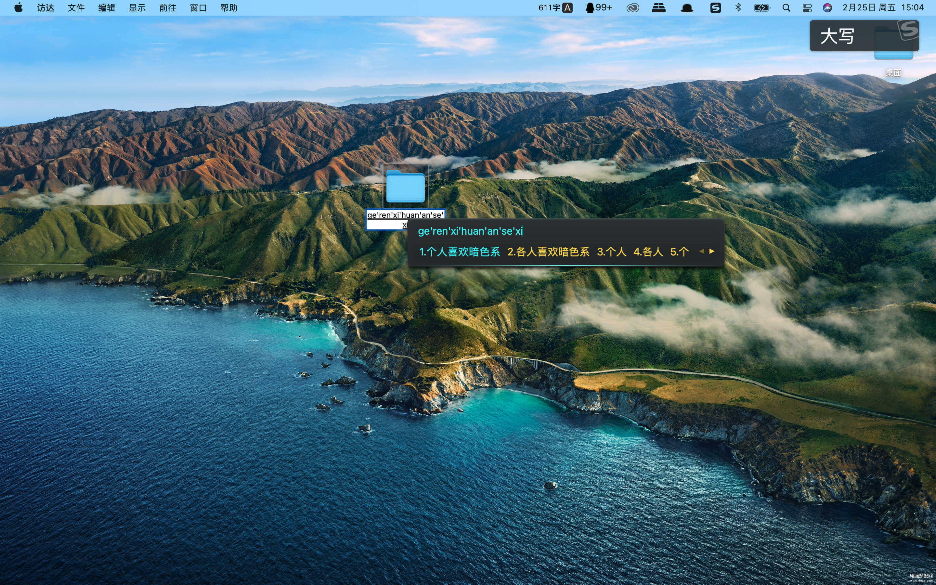Click the battery charging status icon
The image size is (936, 585).
[x=762, y=8]
